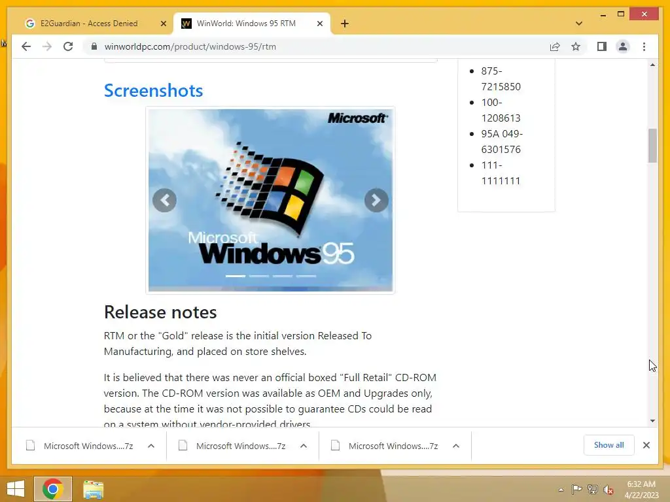Expand options for third download
Screen dimensions: 670x502
pyautogui.click(x=456, y=446)
